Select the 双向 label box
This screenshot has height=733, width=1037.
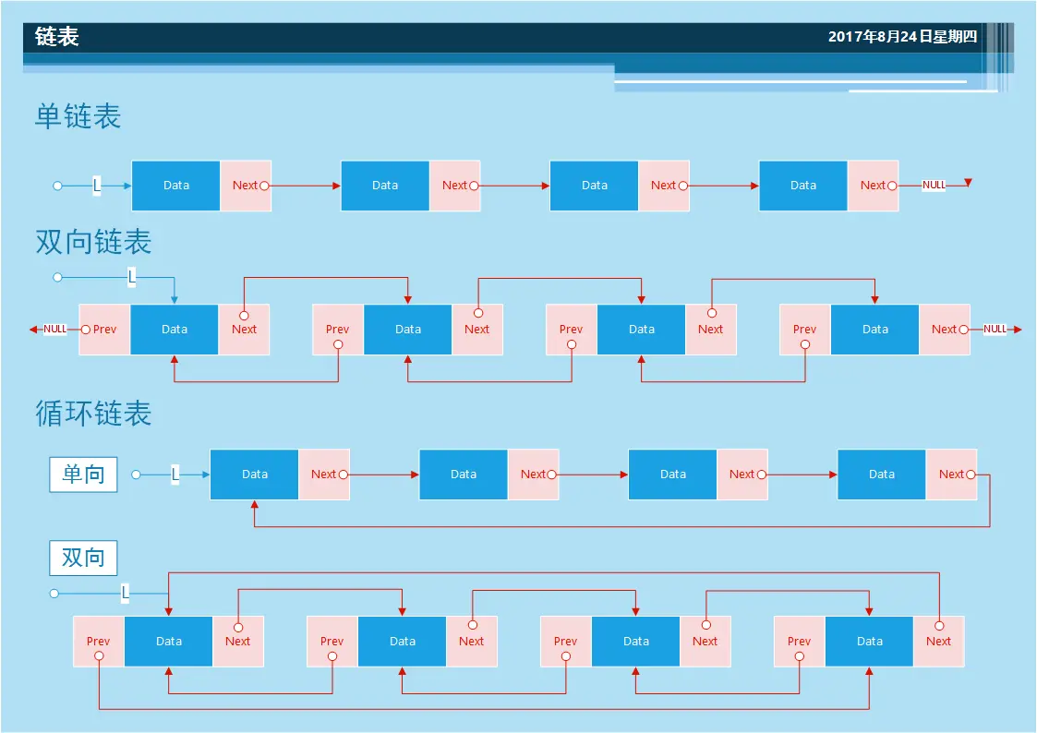[83, 558]
